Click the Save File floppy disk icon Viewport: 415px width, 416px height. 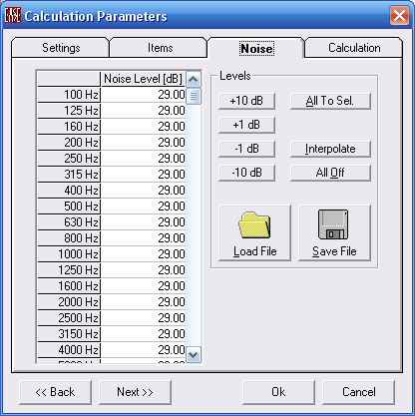tap(333, 224)
